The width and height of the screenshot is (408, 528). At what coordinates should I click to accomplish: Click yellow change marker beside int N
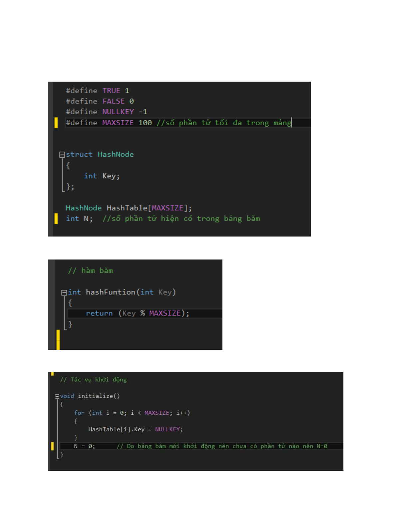tap(56, 219)
